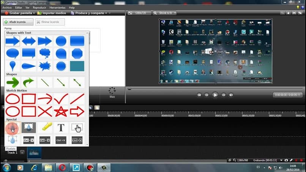Screen dimensions: 306x172
Task: Choose the yellow highlighter callout
Action: 46,127
